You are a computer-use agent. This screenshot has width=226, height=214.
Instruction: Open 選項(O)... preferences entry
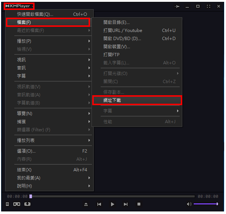[x=50, y=151]
